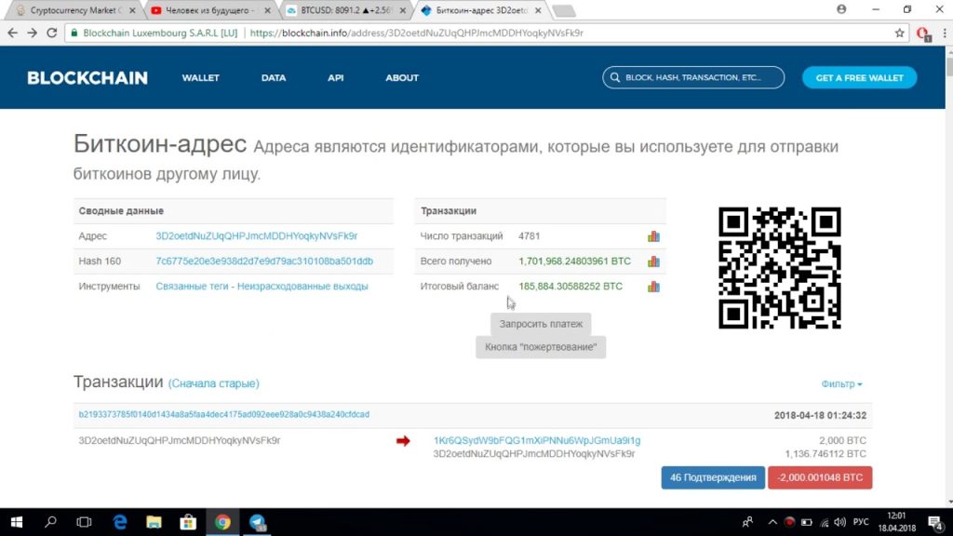Click the 46 Подтверждения button
Image resolution: width=953 pixels, height=536 pixels.
click(x=712, y=477)
